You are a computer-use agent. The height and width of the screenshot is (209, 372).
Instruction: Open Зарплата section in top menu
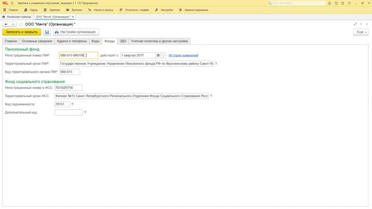point(52,10)
